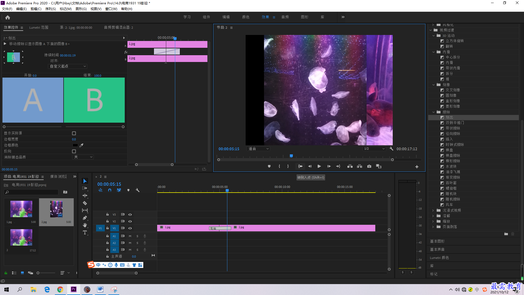Open the 序列(S) menu
Screen dimensions: 524x295
coord(50,9)
